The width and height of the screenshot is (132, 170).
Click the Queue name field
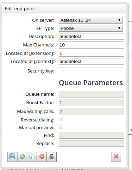(x=92, y=94)
